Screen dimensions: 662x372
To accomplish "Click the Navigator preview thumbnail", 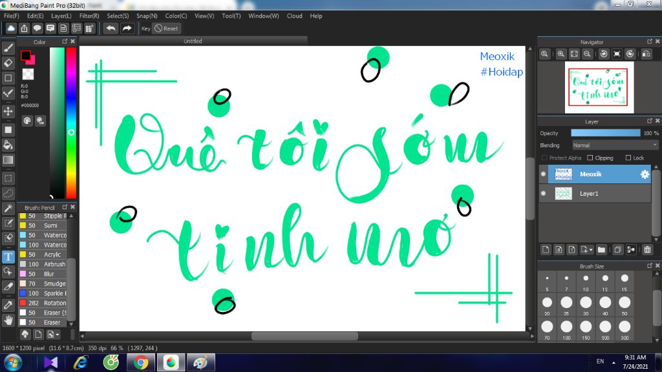I will [x=599, y=87].
